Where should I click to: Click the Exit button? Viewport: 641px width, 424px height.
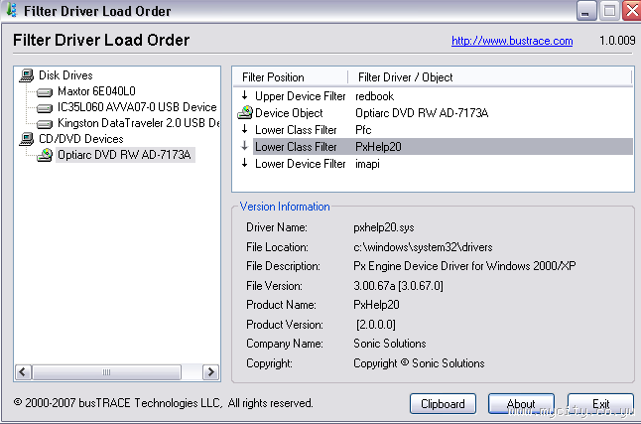pos(601,404)
